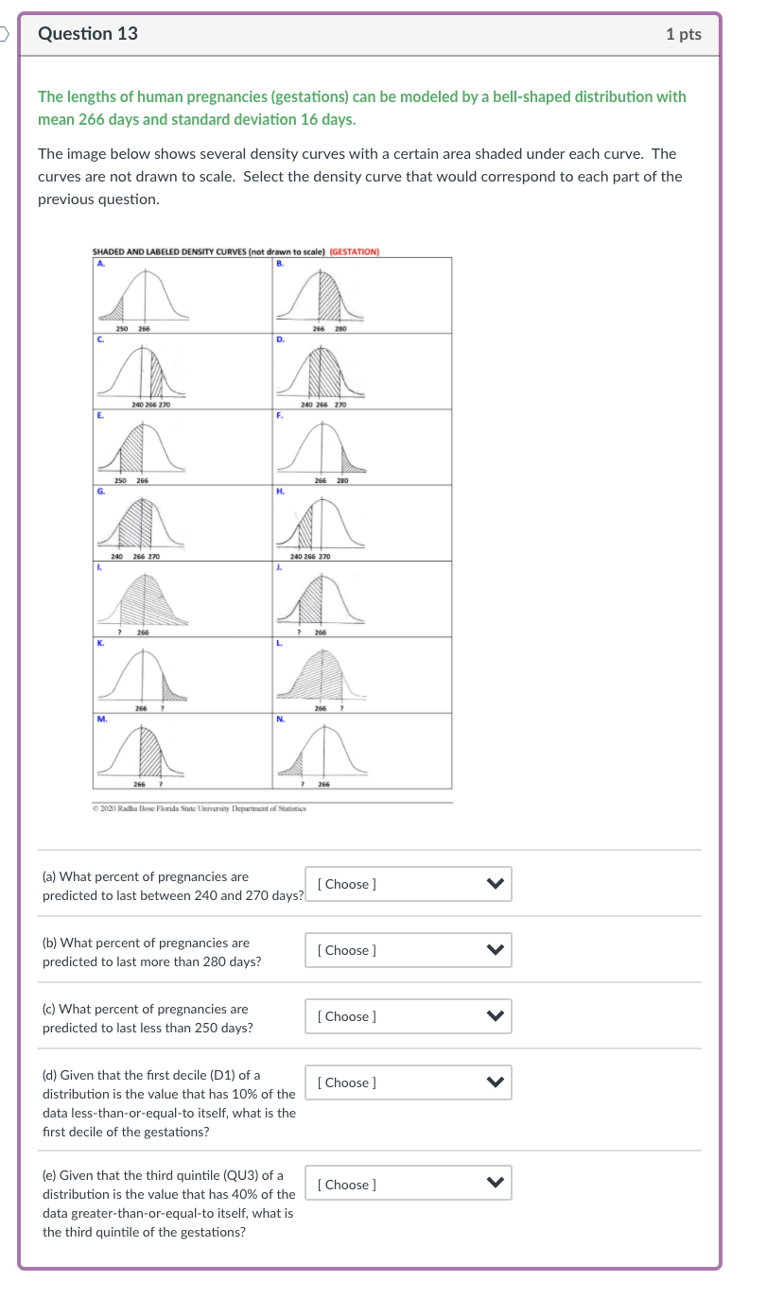The width and height of the screenshot is (766, 1316).
Task: Expand the third quintile (e) answer dropdown
Action: pos(409,1185)
